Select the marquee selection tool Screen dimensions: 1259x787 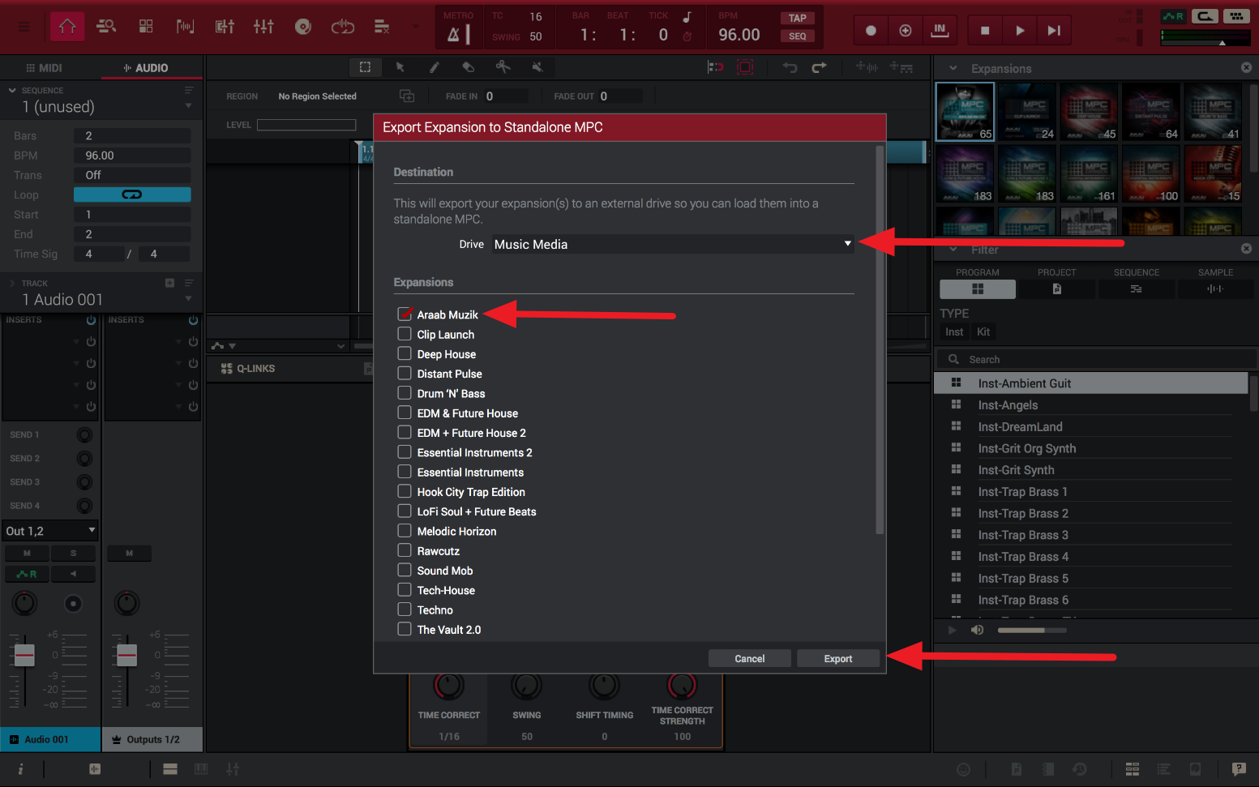click(x=365, y=67)
